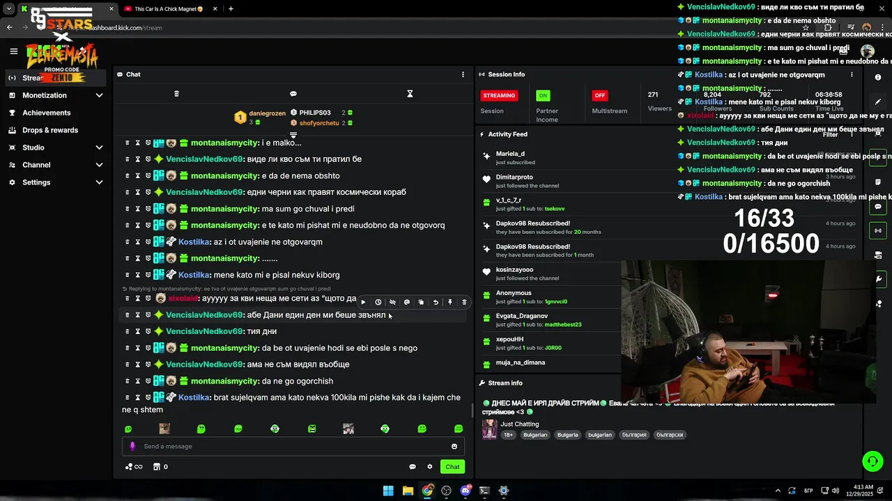892x501 pixels.
Task: Show hidden system tray icons chevron
Action: 778,491
